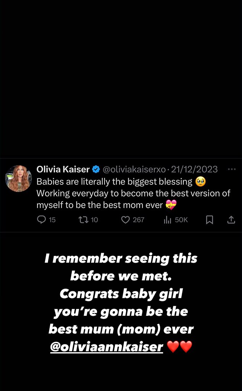Click the tweet text about babies
This screenshot has height=391, width=242.
[x=133, y=193]
